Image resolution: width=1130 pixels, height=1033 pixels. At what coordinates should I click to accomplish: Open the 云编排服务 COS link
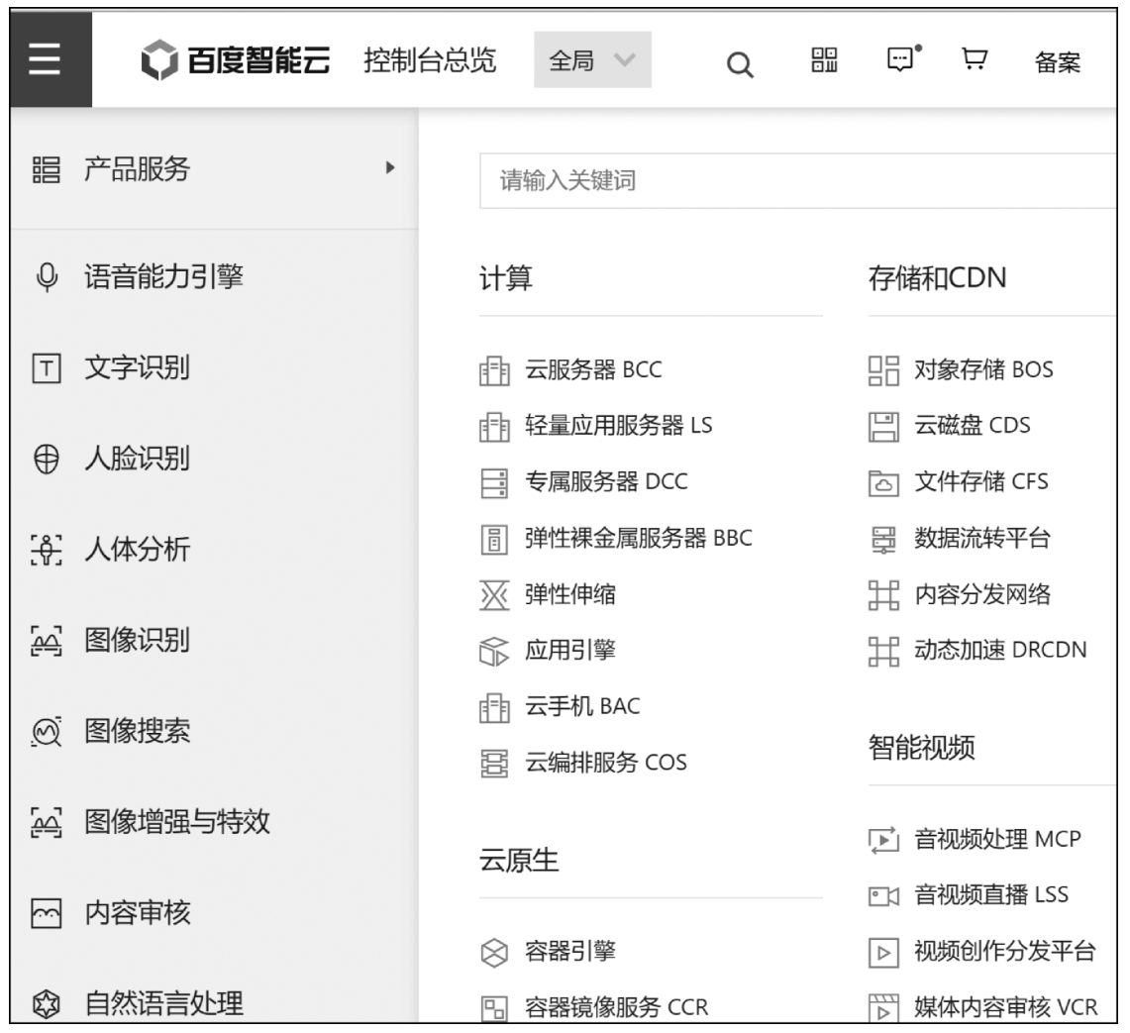[605, 763]
